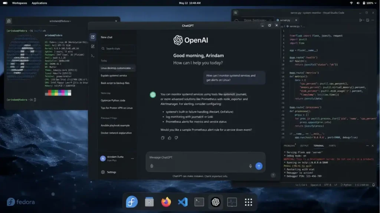Open the Bash script to backup files chat

tap(115, 83)
